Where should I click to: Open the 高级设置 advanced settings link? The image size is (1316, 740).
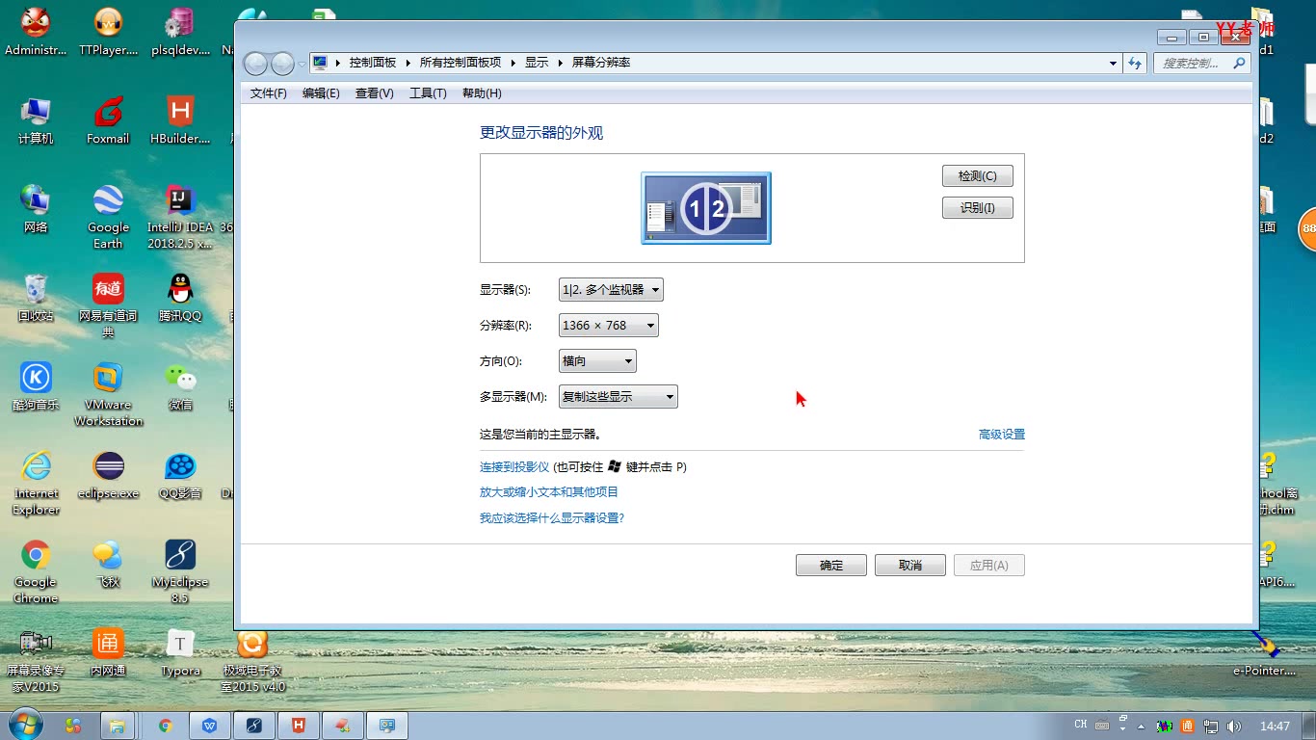[1001, 434]
